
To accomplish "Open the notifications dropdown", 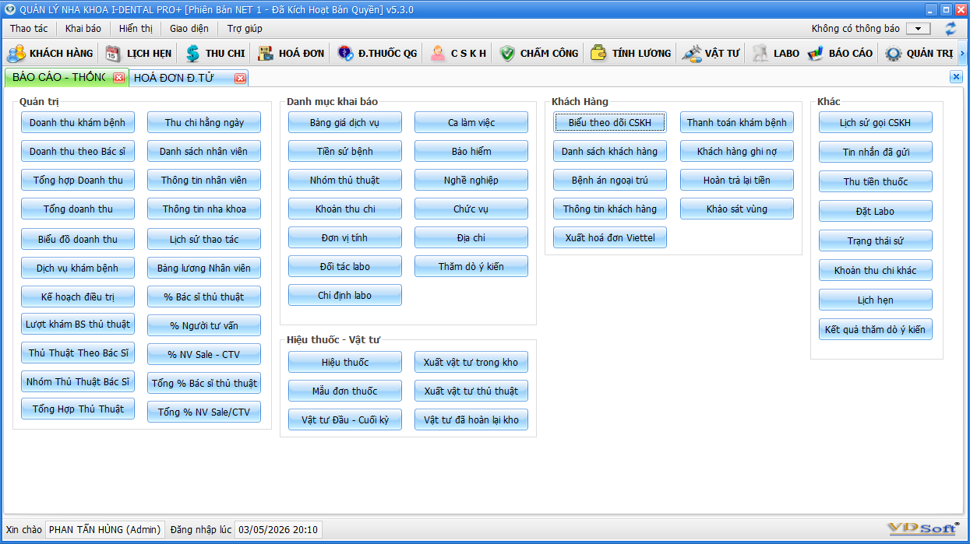I will coord(919,29).
